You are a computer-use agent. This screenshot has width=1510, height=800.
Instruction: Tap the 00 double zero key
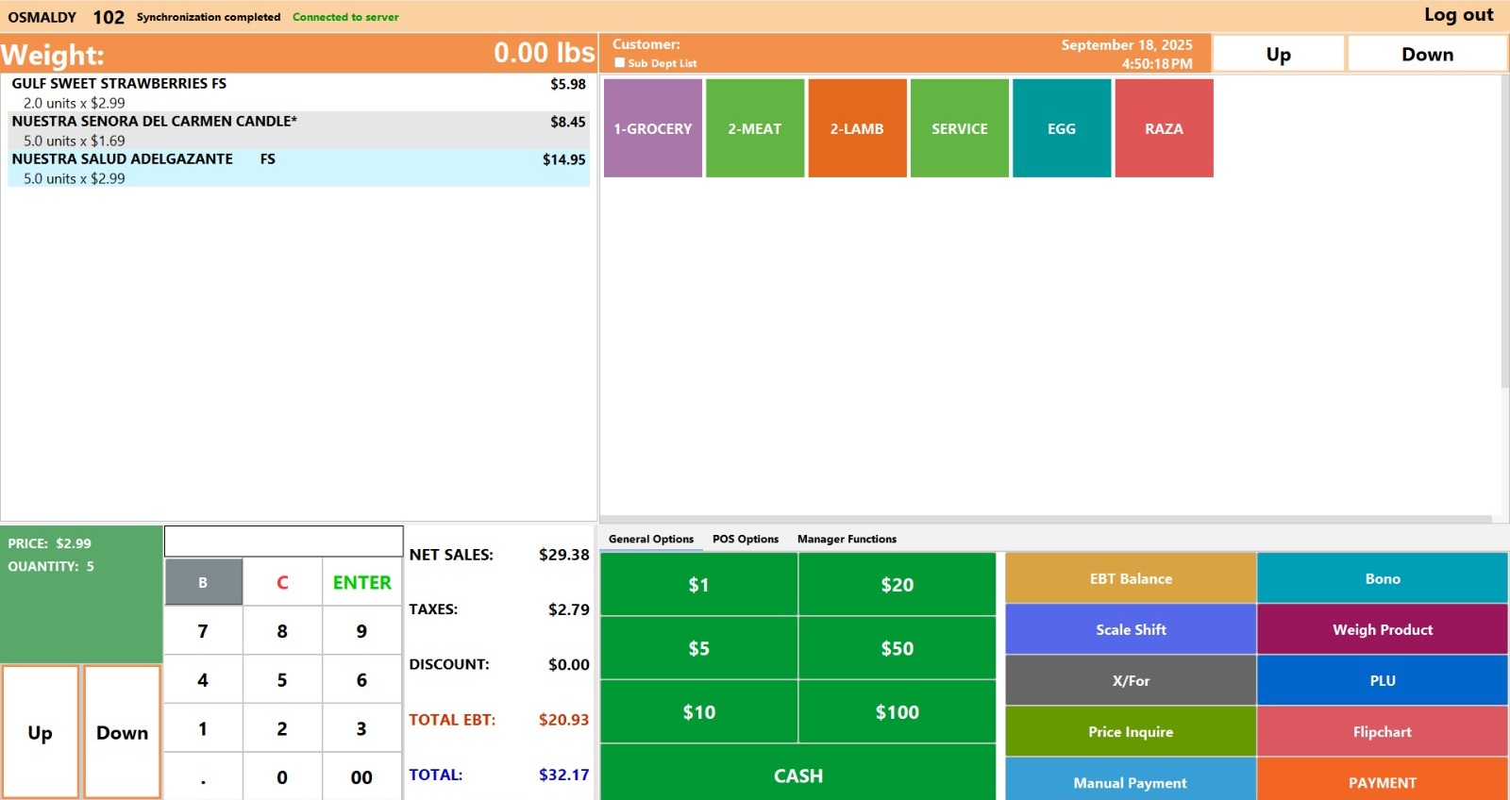pyautogui.click(x=362, y=777)
